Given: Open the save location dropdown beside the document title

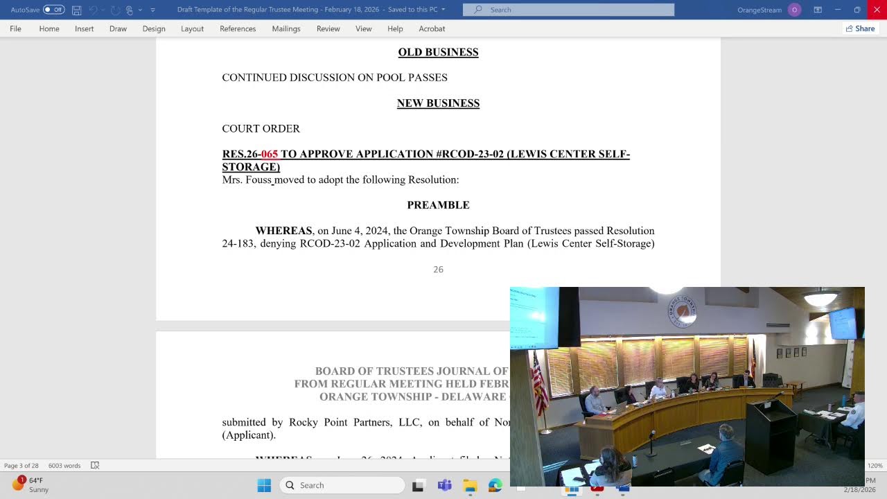Looking at the screenshot, I should pos(443,10).
